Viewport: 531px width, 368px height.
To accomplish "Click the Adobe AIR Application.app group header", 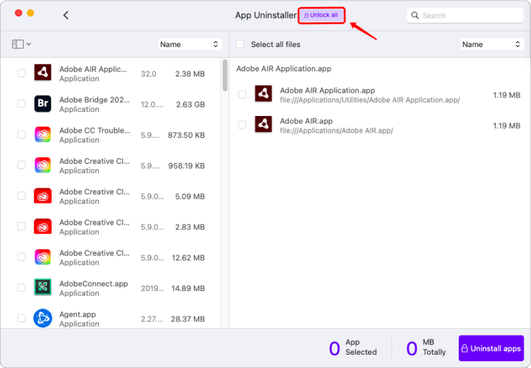I will (x=284, y=69).
